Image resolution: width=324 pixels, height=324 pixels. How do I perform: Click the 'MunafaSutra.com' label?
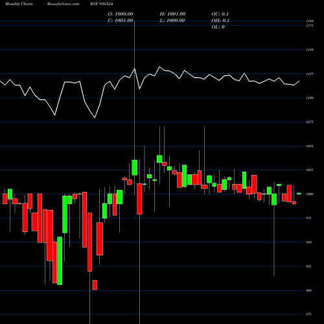63,4
